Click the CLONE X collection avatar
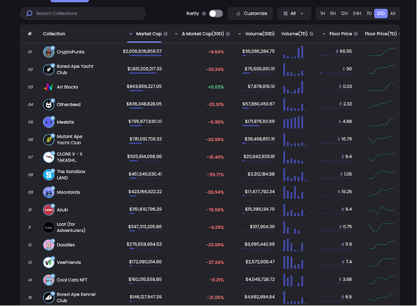This screenshot has width=417, height=306. [49, 157]
